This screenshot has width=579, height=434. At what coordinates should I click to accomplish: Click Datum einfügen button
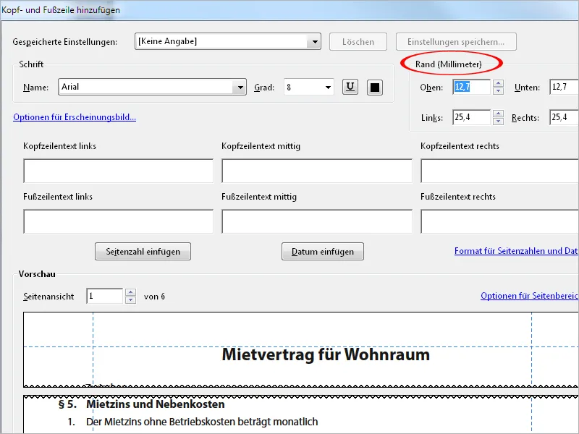[x=323, y=251]
